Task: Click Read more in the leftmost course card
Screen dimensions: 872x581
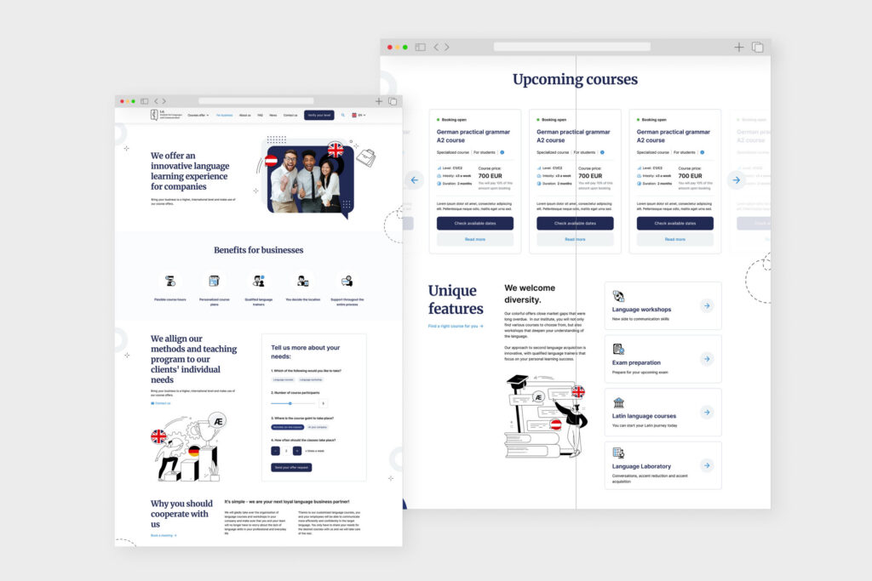Action: pyautogui.click(x=475, y=239)
